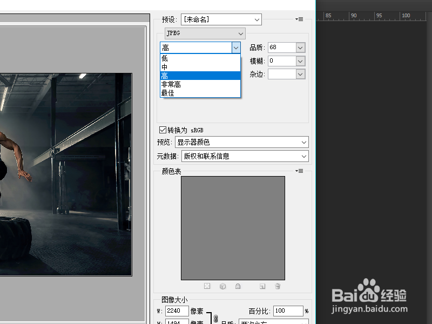The height and width of the screenshot is (324, 432).
Task: Open the color table panel menu icon
Action: [x=299, y=171]
